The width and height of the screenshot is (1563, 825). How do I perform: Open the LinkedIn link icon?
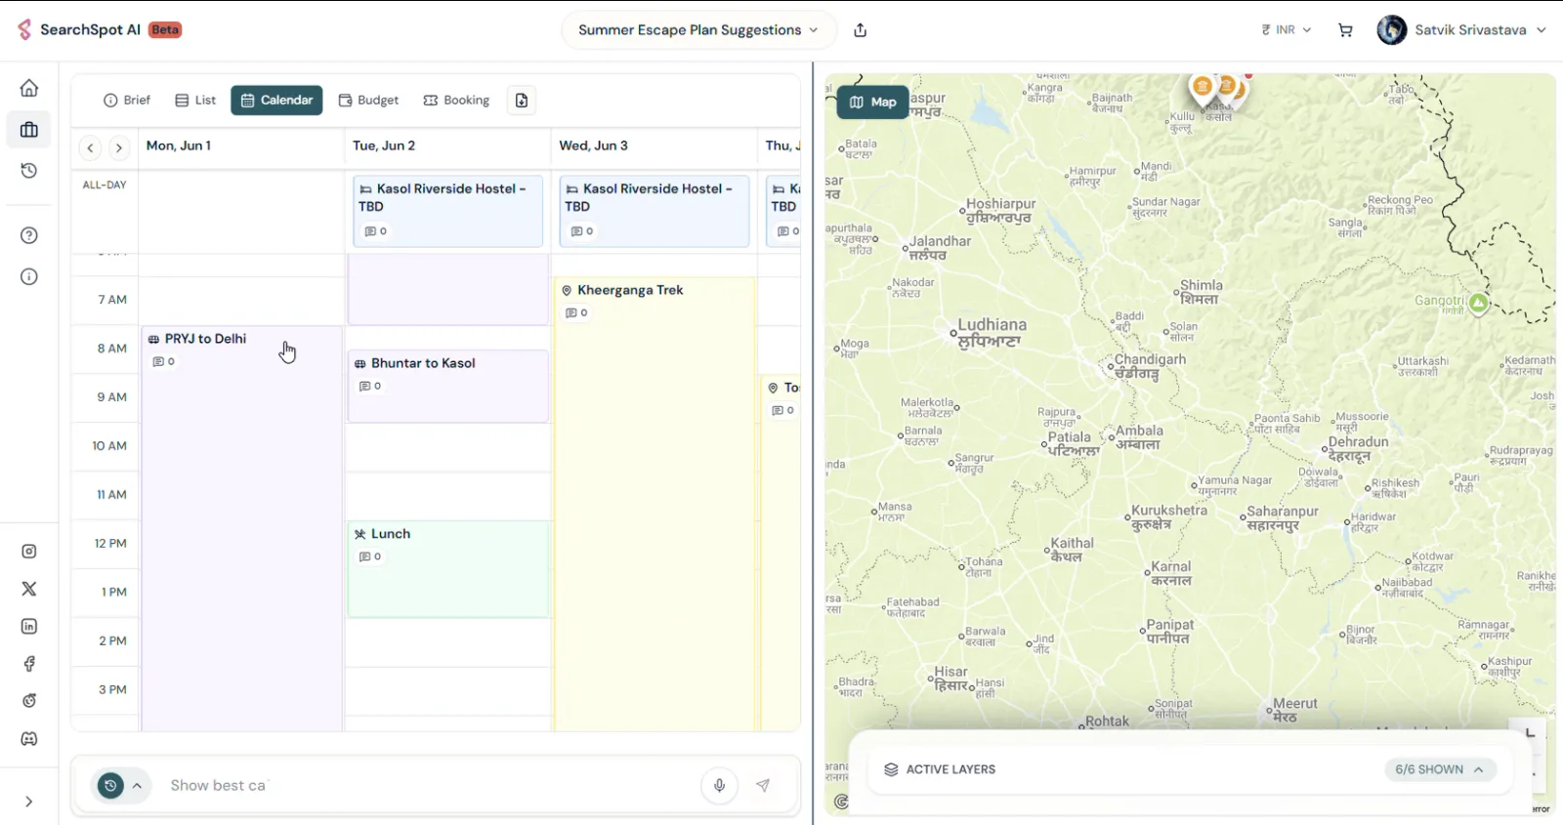pos(29,627)
